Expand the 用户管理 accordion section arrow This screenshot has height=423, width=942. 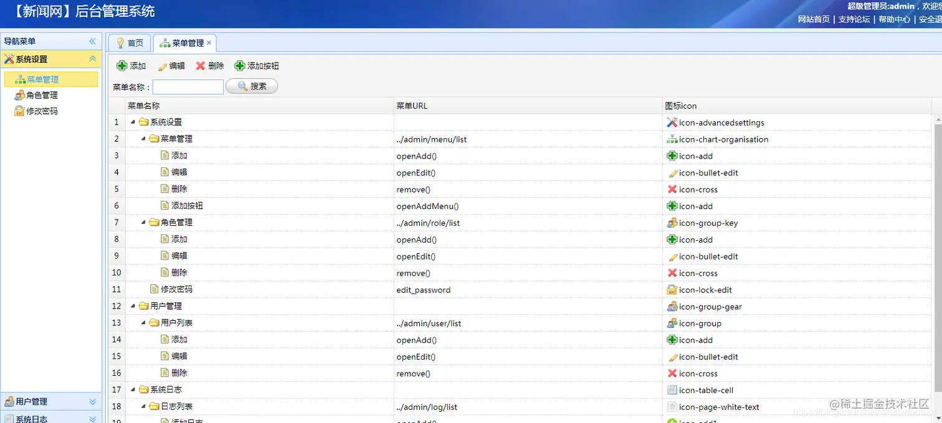click(92, 402)
